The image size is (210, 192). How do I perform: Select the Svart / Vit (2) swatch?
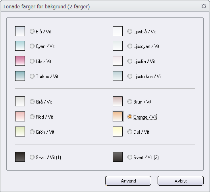coord(118,157)
